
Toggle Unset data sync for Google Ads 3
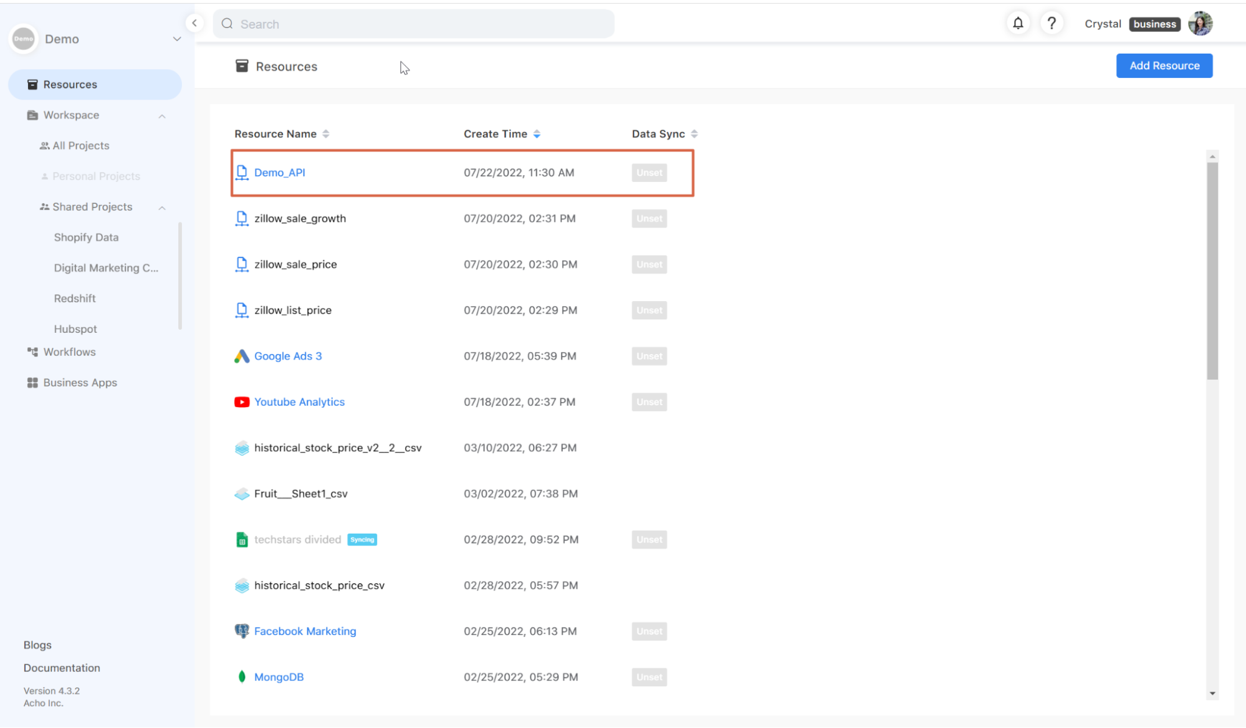649,356
